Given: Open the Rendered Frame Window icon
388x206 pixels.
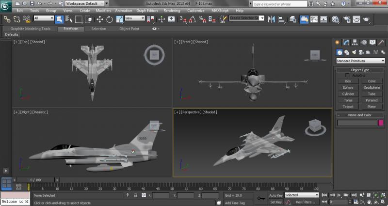Looking at the screenshot, I should (x=356, y=19).
